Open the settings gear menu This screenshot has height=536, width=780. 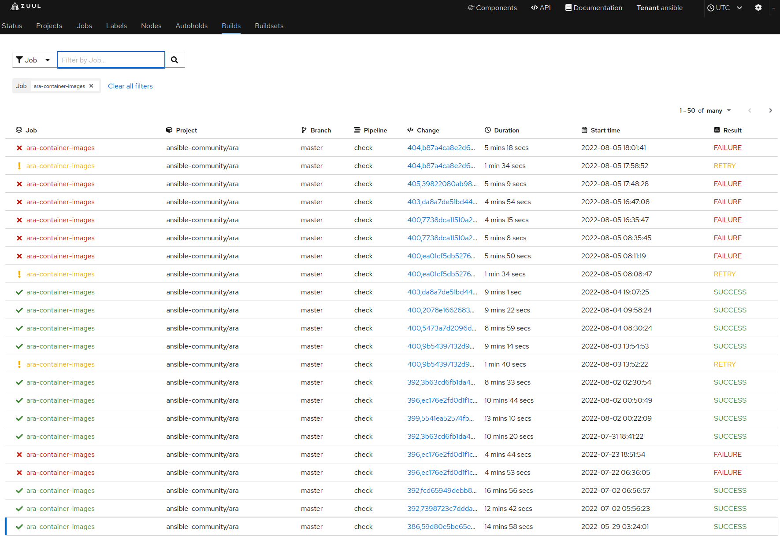[x=758, y=7]
